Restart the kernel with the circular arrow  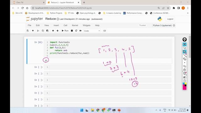point(76,31)
